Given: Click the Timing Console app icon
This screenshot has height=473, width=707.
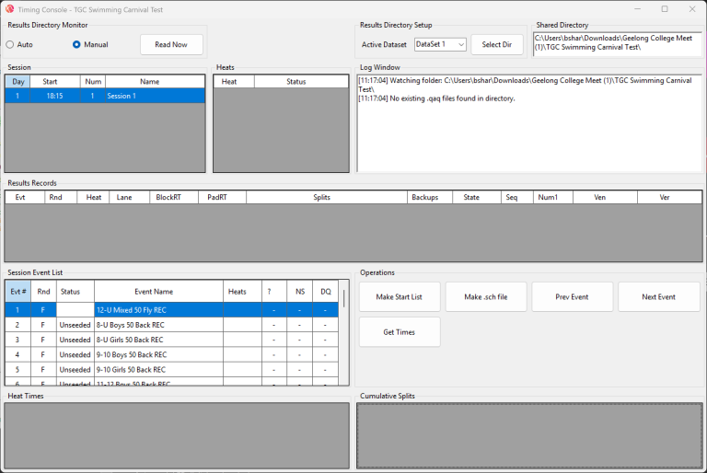Looking at the screenshot, I should click(x=10, y=9).
